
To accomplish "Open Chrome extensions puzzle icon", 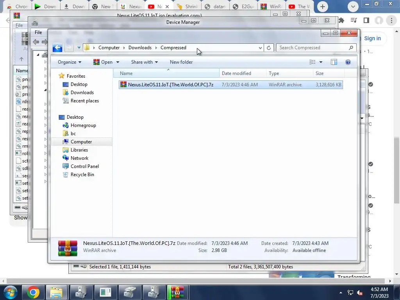I will (341, 20).
